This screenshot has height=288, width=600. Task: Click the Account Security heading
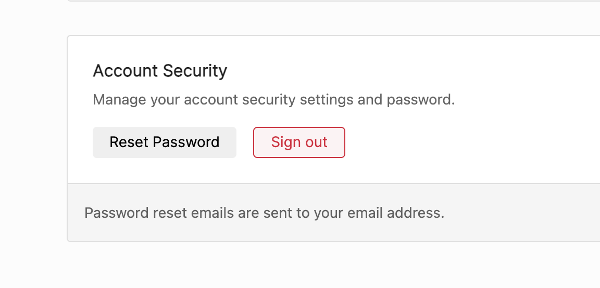click(x=160, y=71)
